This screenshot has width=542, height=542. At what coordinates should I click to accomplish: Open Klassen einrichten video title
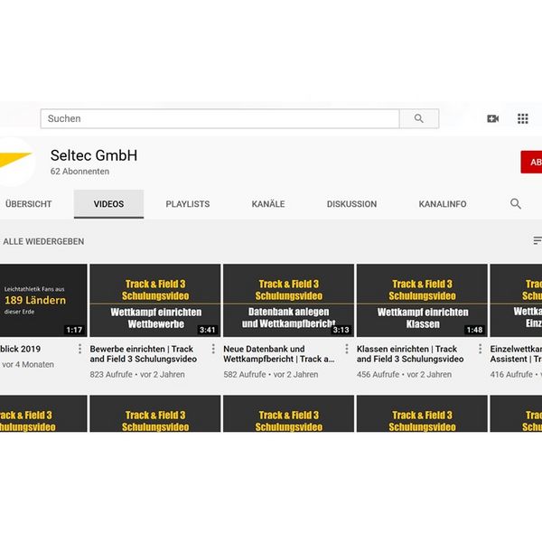(x=410, y=354)
